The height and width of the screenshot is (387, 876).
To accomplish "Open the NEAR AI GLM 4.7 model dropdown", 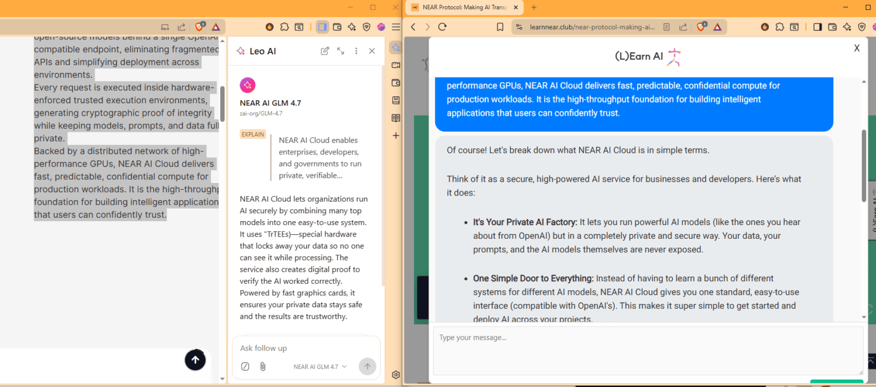I will pos(320,366).
